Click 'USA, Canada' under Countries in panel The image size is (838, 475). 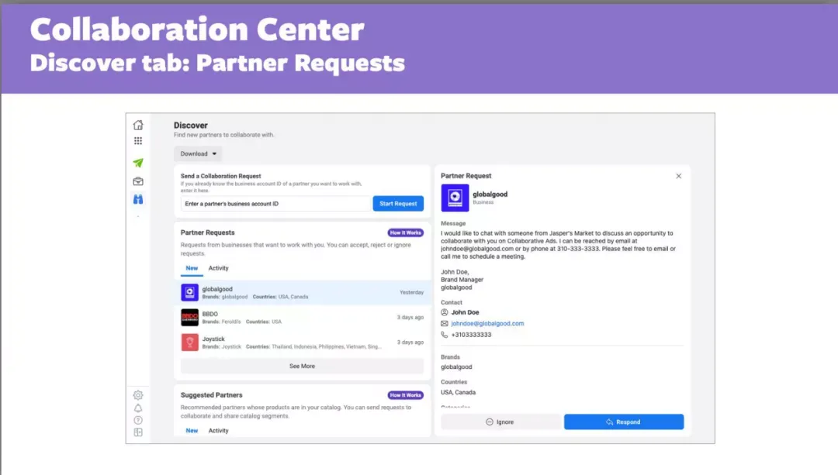coord(458,392)
